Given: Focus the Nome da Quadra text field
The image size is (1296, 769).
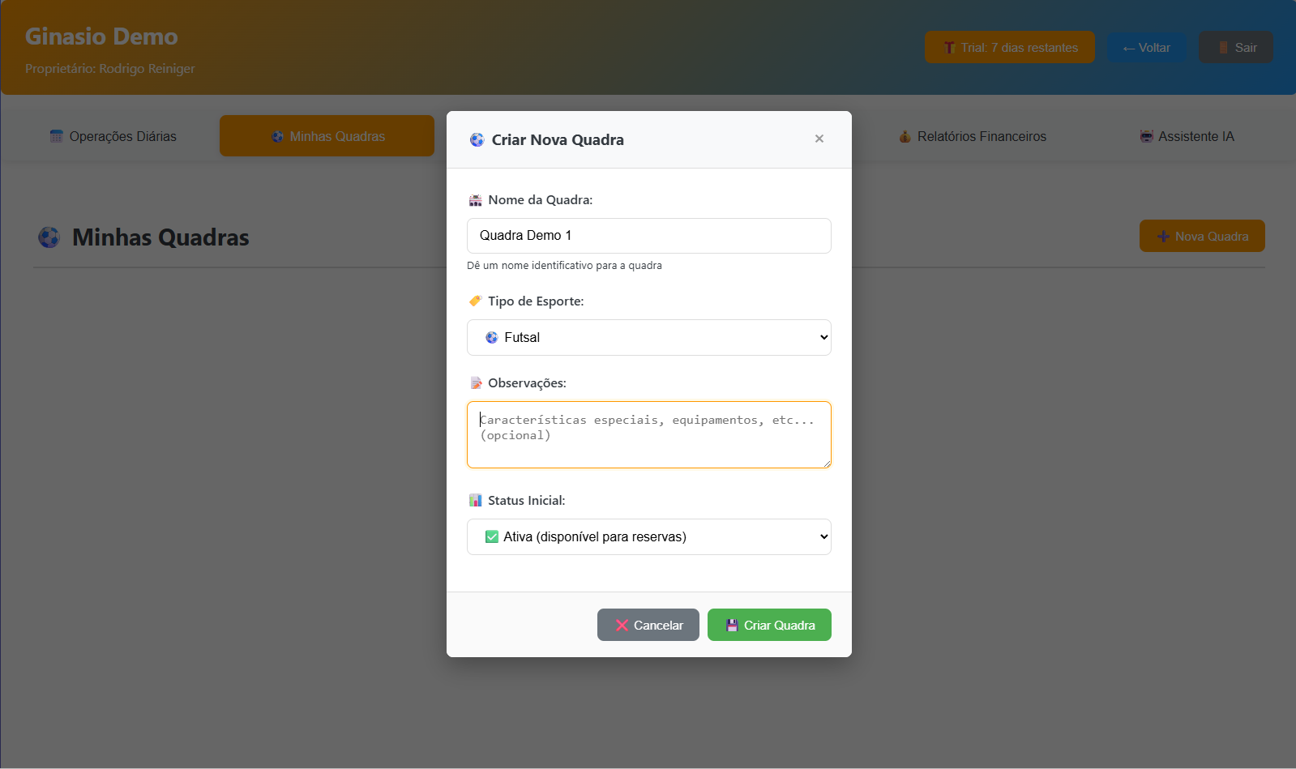Looking at the screenshot, I should pyautogui.click(x=648, y=236).
